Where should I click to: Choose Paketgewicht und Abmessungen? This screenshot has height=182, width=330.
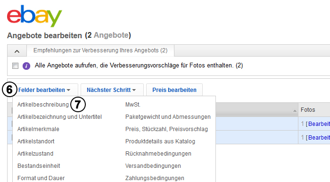(168, 117)
